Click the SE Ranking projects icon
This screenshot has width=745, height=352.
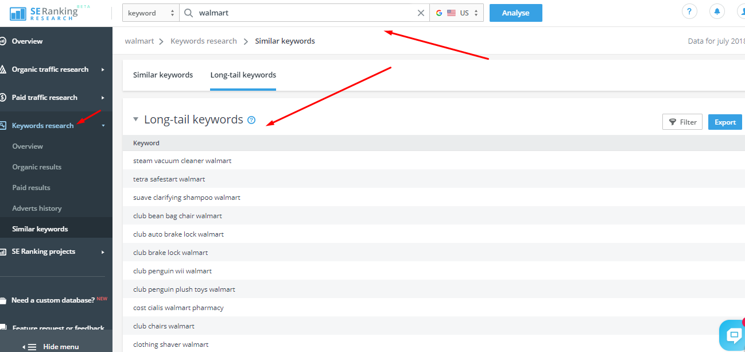[x=3, y=252]
